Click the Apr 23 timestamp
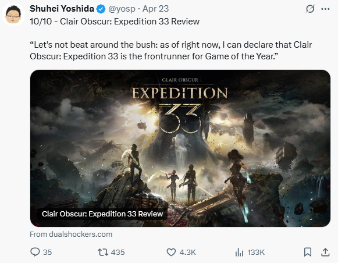This screenshot has width=338, height=263. [155, 9]
